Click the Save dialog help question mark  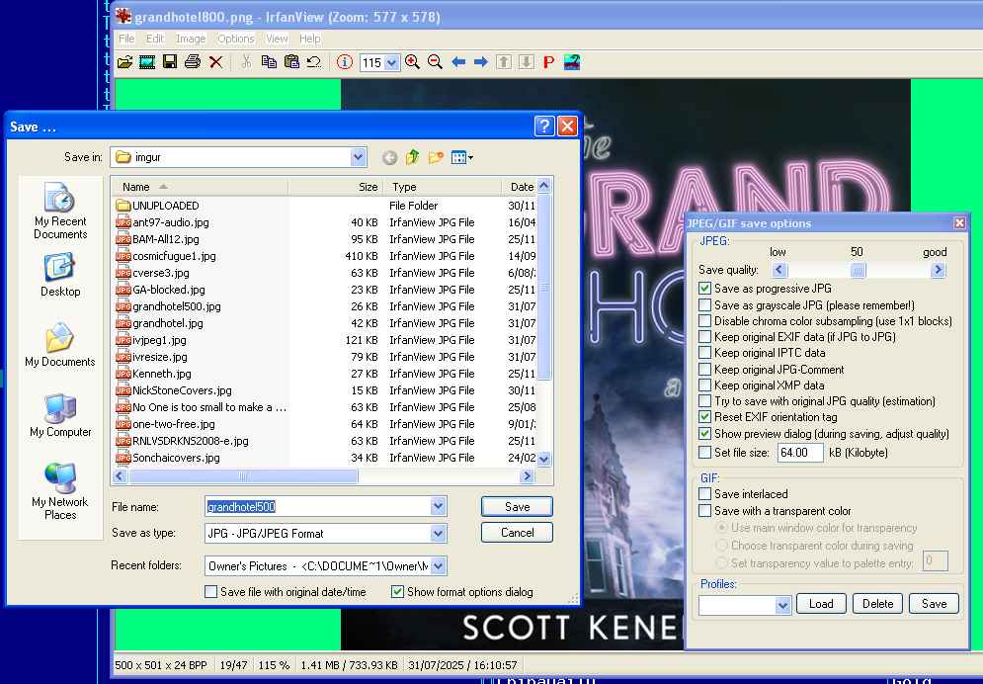click(544, 126)
